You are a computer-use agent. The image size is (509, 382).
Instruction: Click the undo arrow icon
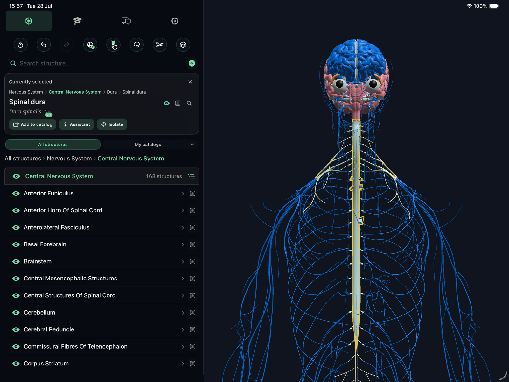tap(44, 45)
